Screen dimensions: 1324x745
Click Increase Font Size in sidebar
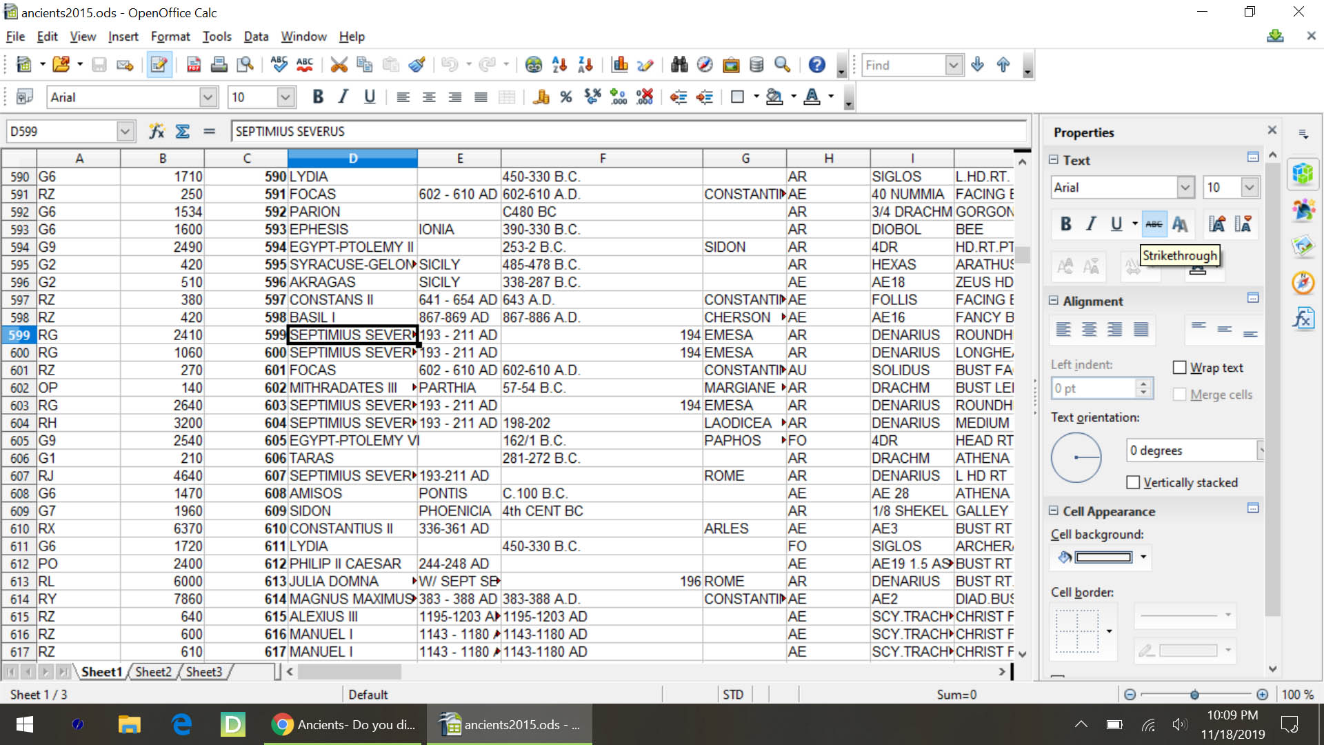pyautogui.click(x=1216, y=224)
